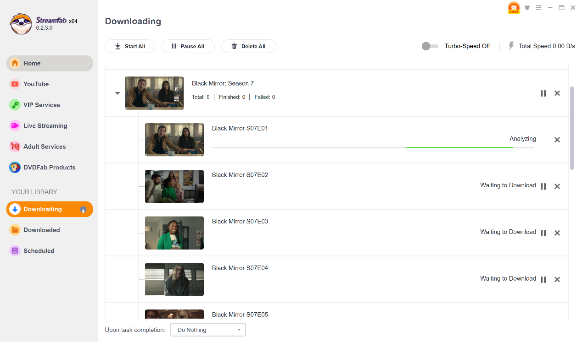Click the Black Mirror S07E05 title

[x=240, y=315]
